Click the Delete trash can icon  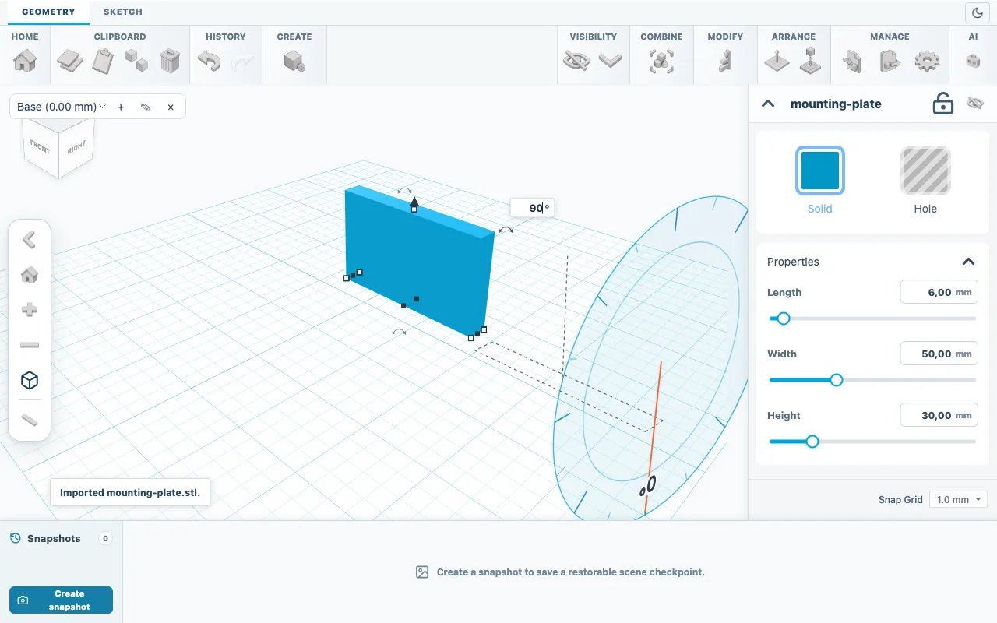170,61
